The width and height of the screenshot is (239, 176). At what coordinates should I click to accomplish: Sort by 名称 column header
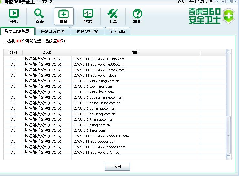[x=47, y=53]
